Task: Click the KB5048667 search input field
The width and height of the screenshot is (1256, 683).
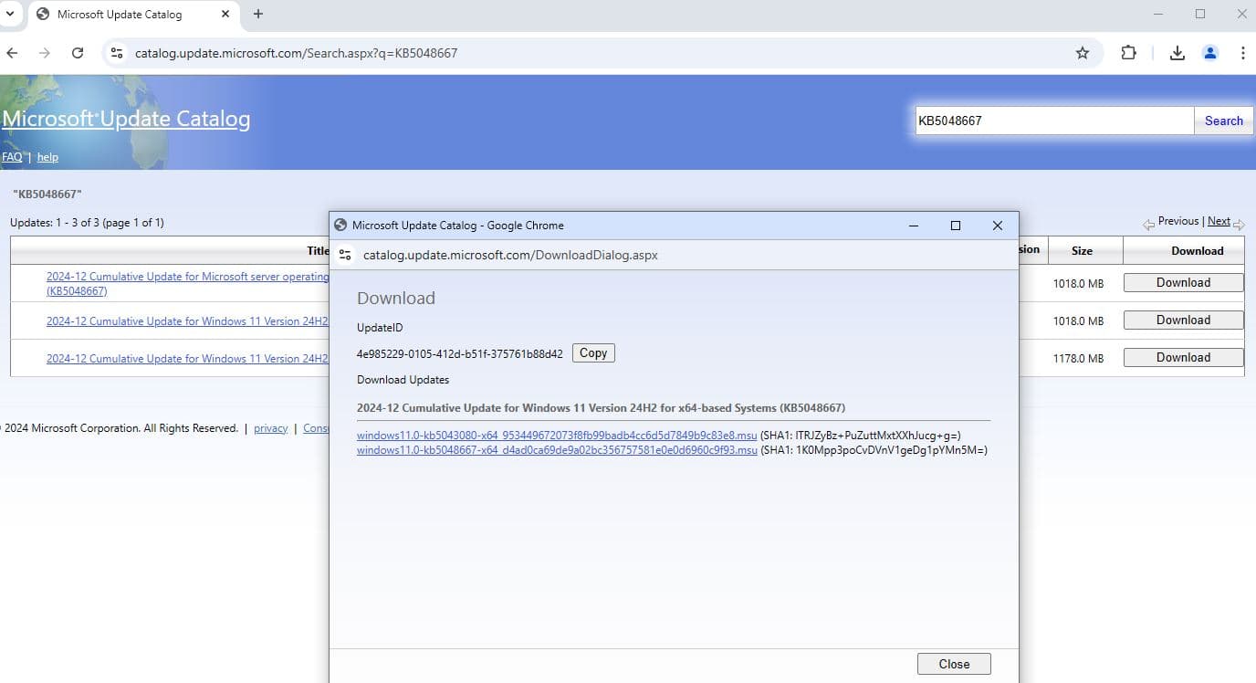Action: click(1054, 121)
